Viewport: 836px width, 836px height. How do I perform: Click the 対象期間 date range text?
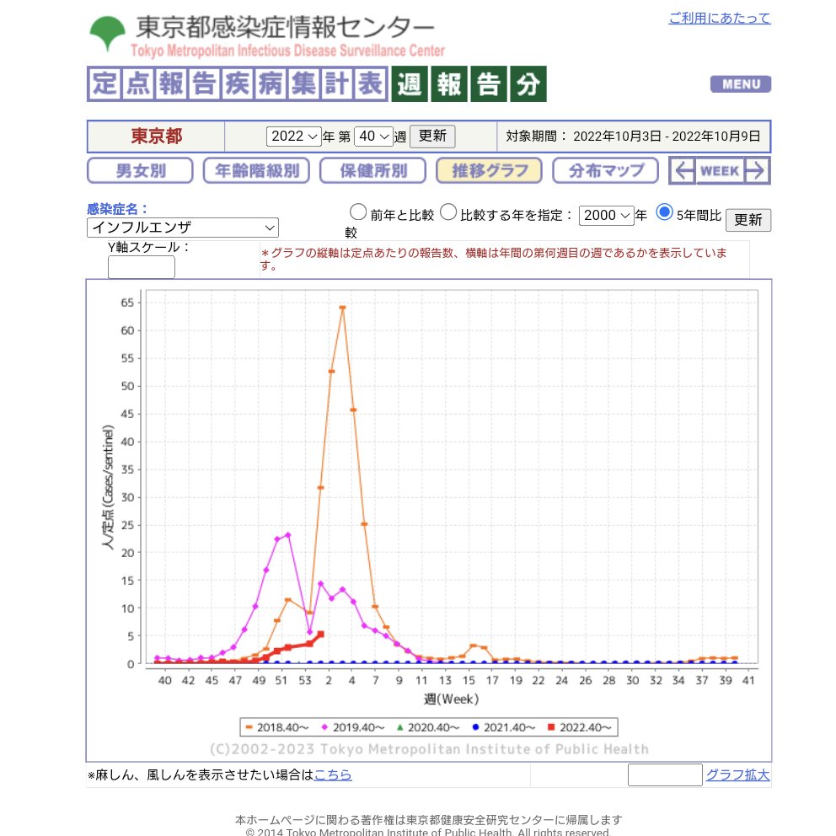click(633, 137)
